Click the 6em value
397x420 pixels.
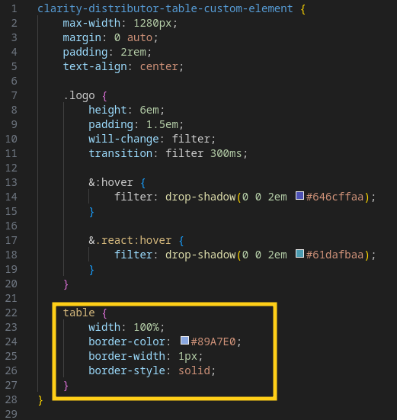click(149, 110)
